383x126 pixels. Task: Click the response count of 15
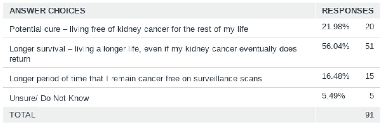point(369,76)
